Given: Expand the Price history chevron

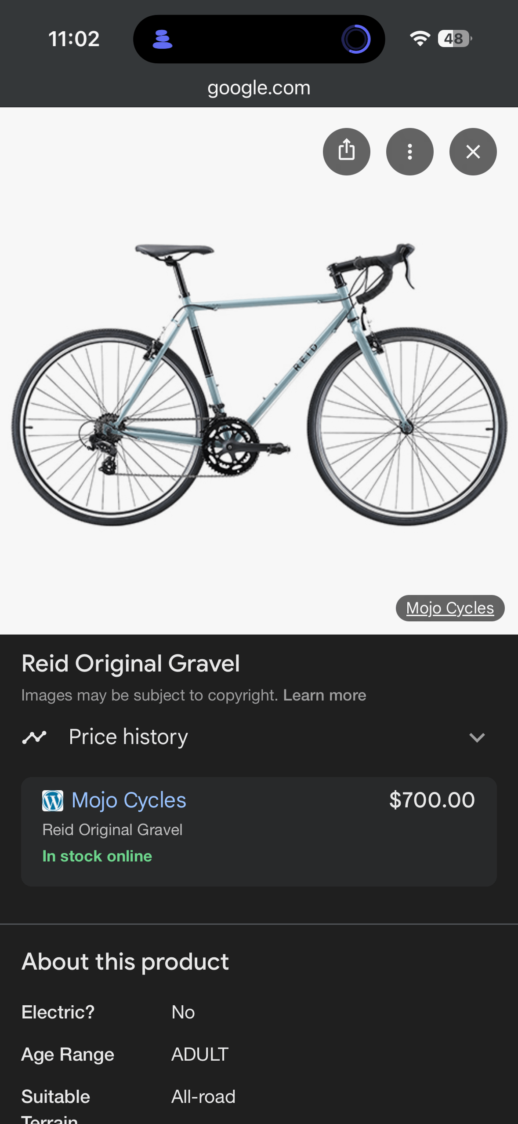Looking at the screenshot, I should [x=477, y=737].
